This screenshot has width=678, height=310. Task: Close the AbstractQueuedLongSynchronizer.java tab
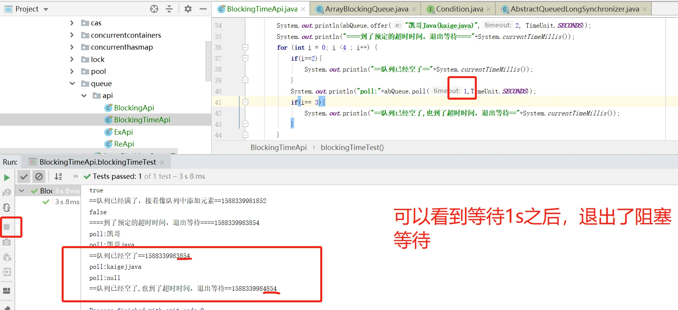[x=644, y=9]
